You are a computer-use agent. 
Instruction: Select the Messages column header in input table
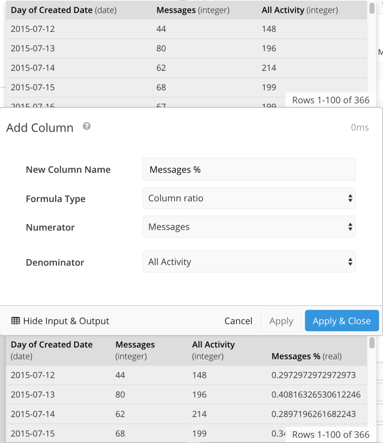(x=193, y=10)
